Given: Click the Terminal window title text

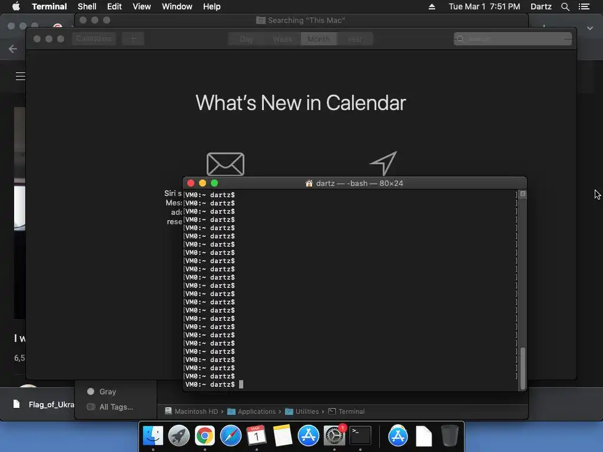Looking at the screenshot, I should click(359, 184).
